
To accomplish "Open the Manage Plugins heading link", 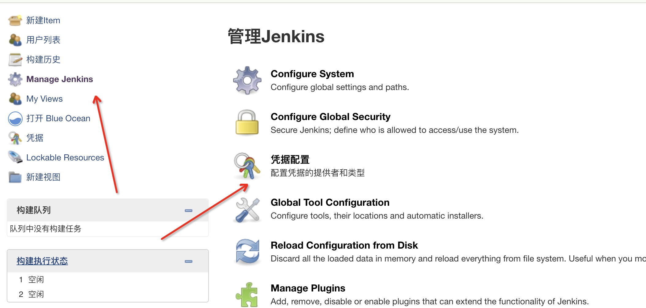I will point(308,288).
